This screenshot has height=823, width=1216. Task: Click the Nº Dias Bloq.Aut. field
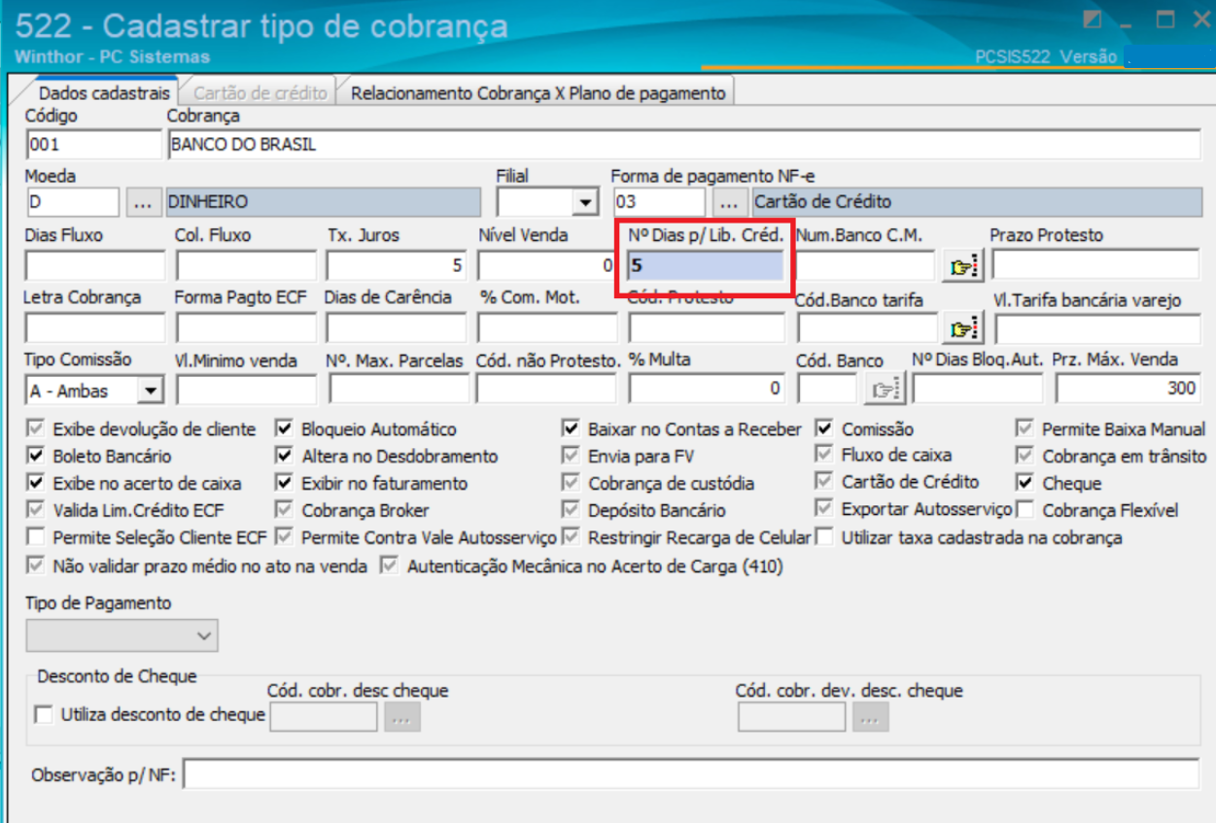pos(978,390)
